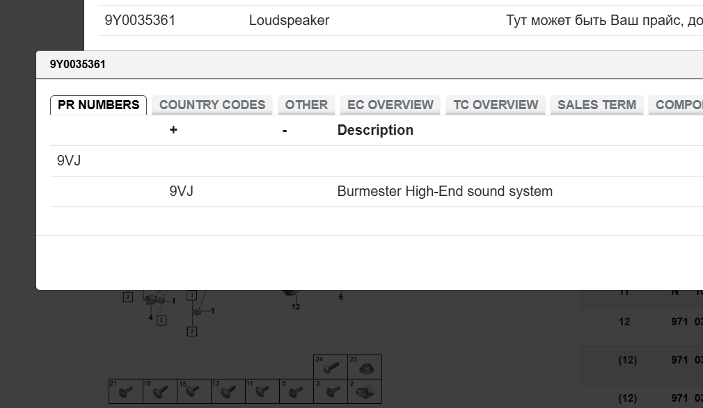Choose screw part 11 in legend
This screenshot has width=703, height=408.
(x=262, y=391)
